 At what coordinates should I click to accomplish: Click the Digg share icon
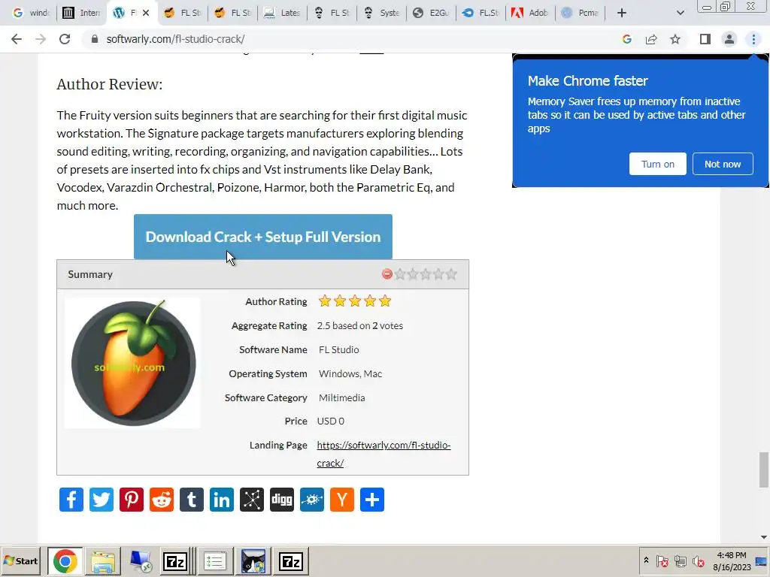pos(282,500)
